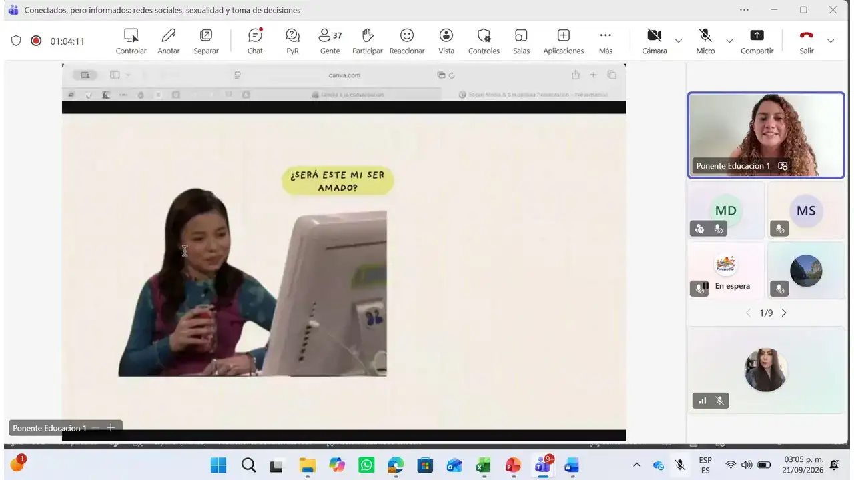The height and width of the screenshot is (480, 854).
Task: Toggle the recording indicator button
Action: 36,41
